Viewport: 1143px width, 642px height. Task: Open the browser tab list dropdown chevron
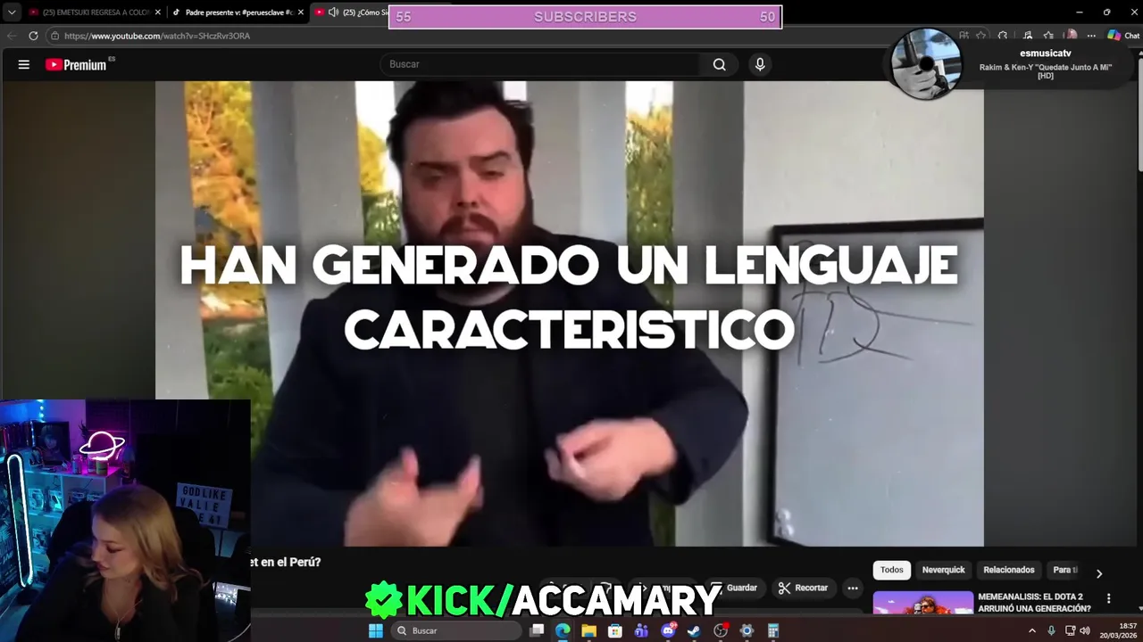[x=11, y=12]
